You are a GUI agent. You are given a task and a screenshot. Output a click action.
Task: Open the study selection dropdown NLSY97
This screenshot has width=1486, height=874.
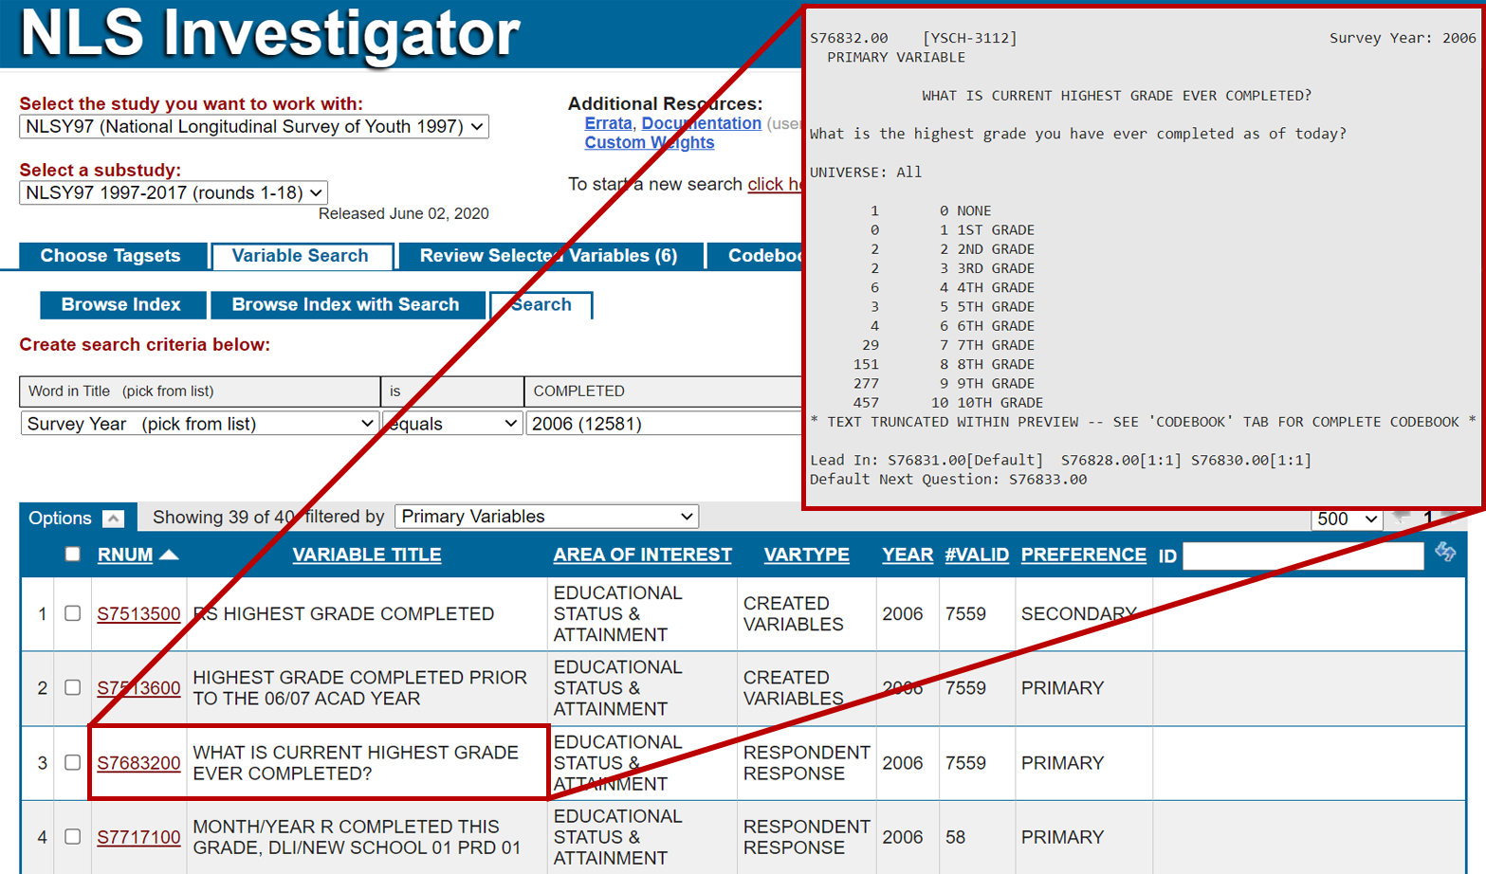pos(254,127)
